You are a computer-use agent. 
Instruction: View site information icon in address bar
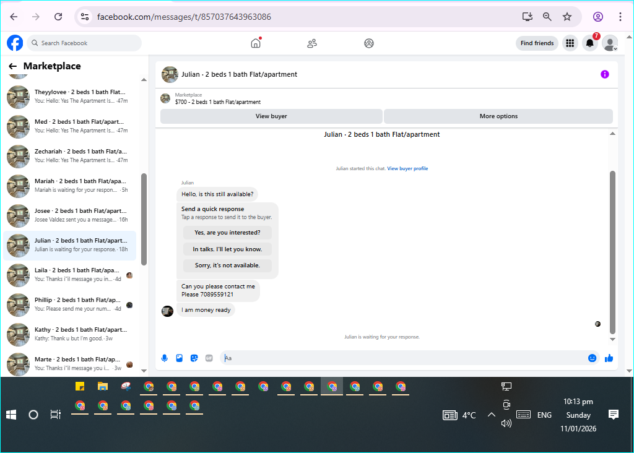click(84, 17)
